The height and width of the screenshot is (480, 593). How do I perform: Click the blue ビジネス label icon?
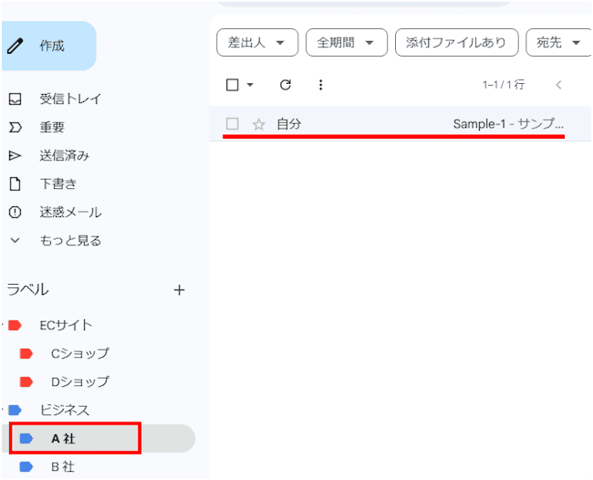pos(16,410)
